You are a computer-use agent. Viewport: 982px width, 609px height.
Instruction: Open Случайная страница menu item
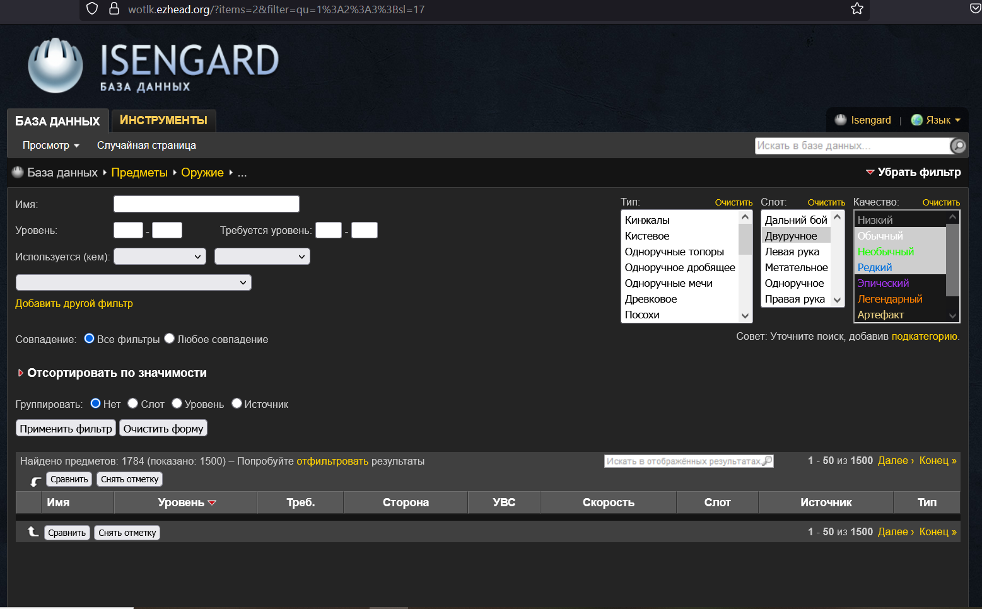(146, 146)
